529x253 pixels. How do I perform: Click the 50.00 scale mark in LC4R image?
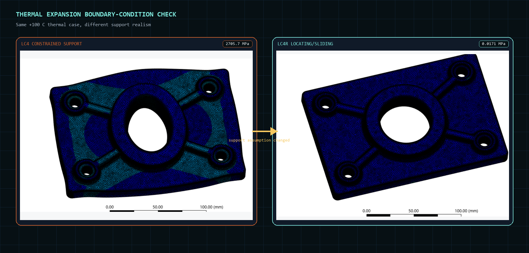pos(414,211)
